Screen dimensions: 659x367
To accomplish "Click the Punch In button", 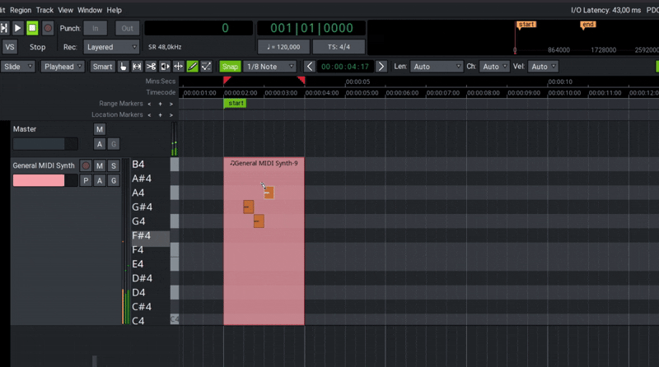I will (95, 28).
